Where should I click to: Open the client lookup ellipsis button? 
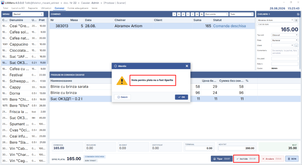coord(296,46)
